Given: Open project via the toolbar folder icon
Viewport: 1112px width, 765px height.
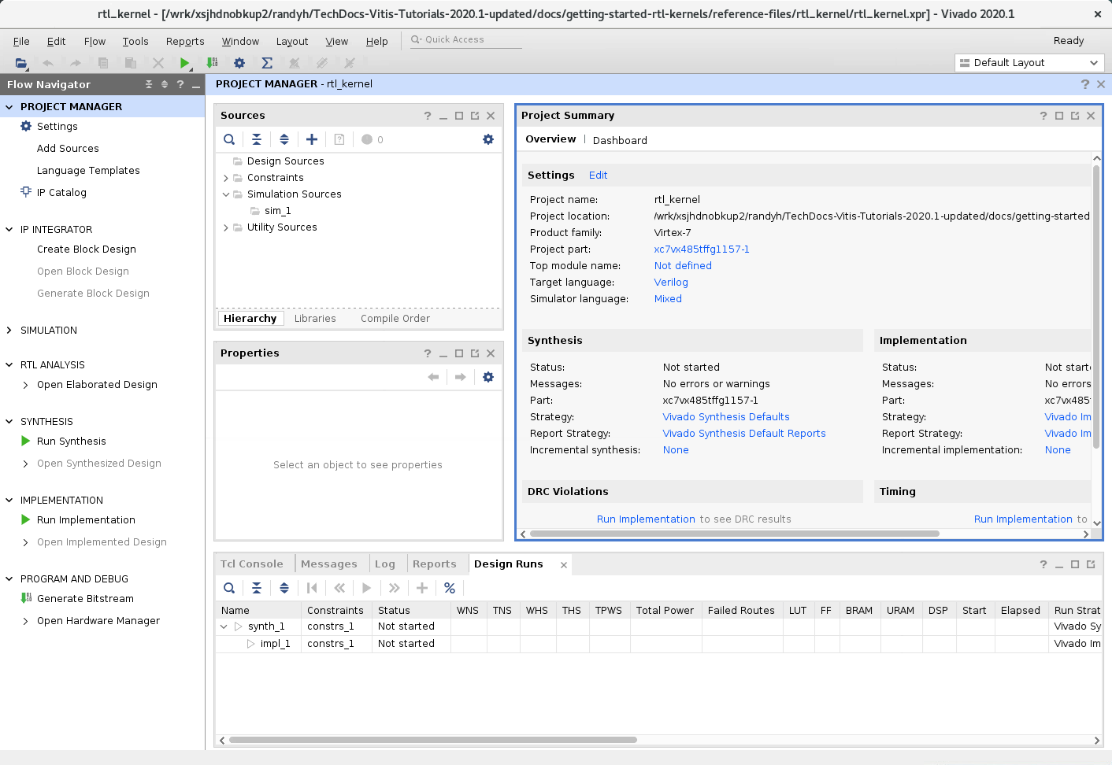Looking at the screenshot, I should point(21,63).
